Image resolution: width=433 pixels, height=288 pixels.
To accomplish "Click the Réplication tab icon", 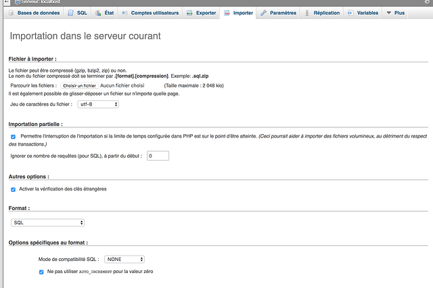I will [306, 13].
